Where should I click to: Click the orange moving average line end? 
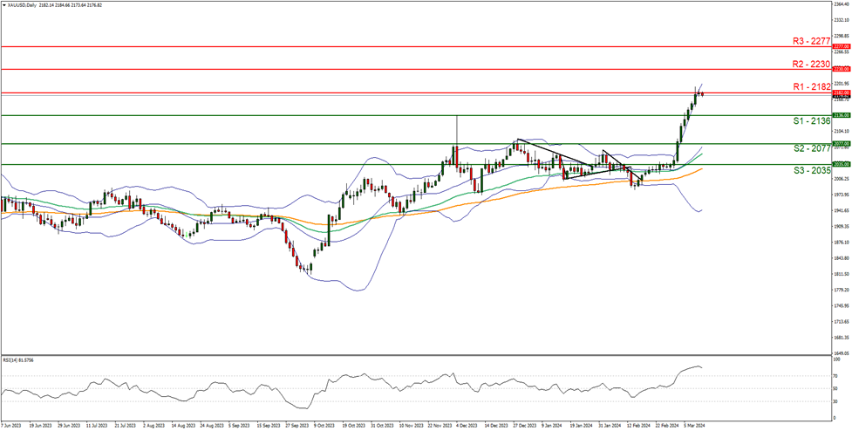[702, 168]
